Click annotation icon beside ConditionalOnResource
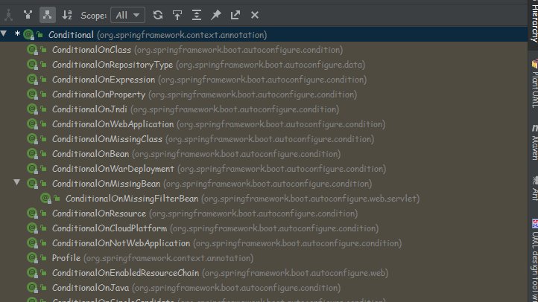 33,213
